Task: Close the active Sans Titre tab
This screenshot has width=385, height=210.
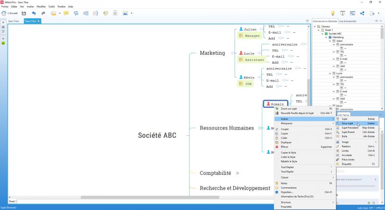Action: (x=38, y=21)
